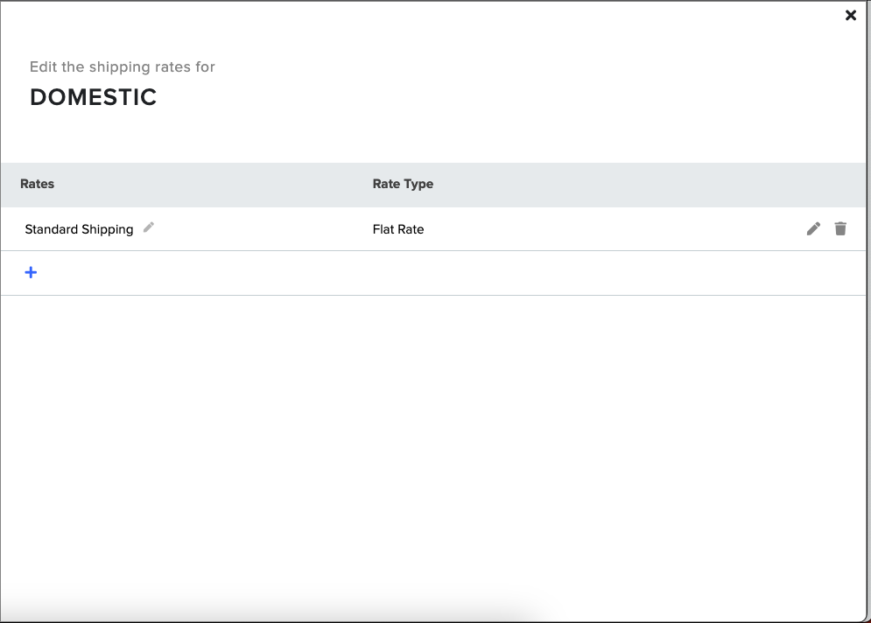Remove the rate via the trash can icon

point(840,228)
